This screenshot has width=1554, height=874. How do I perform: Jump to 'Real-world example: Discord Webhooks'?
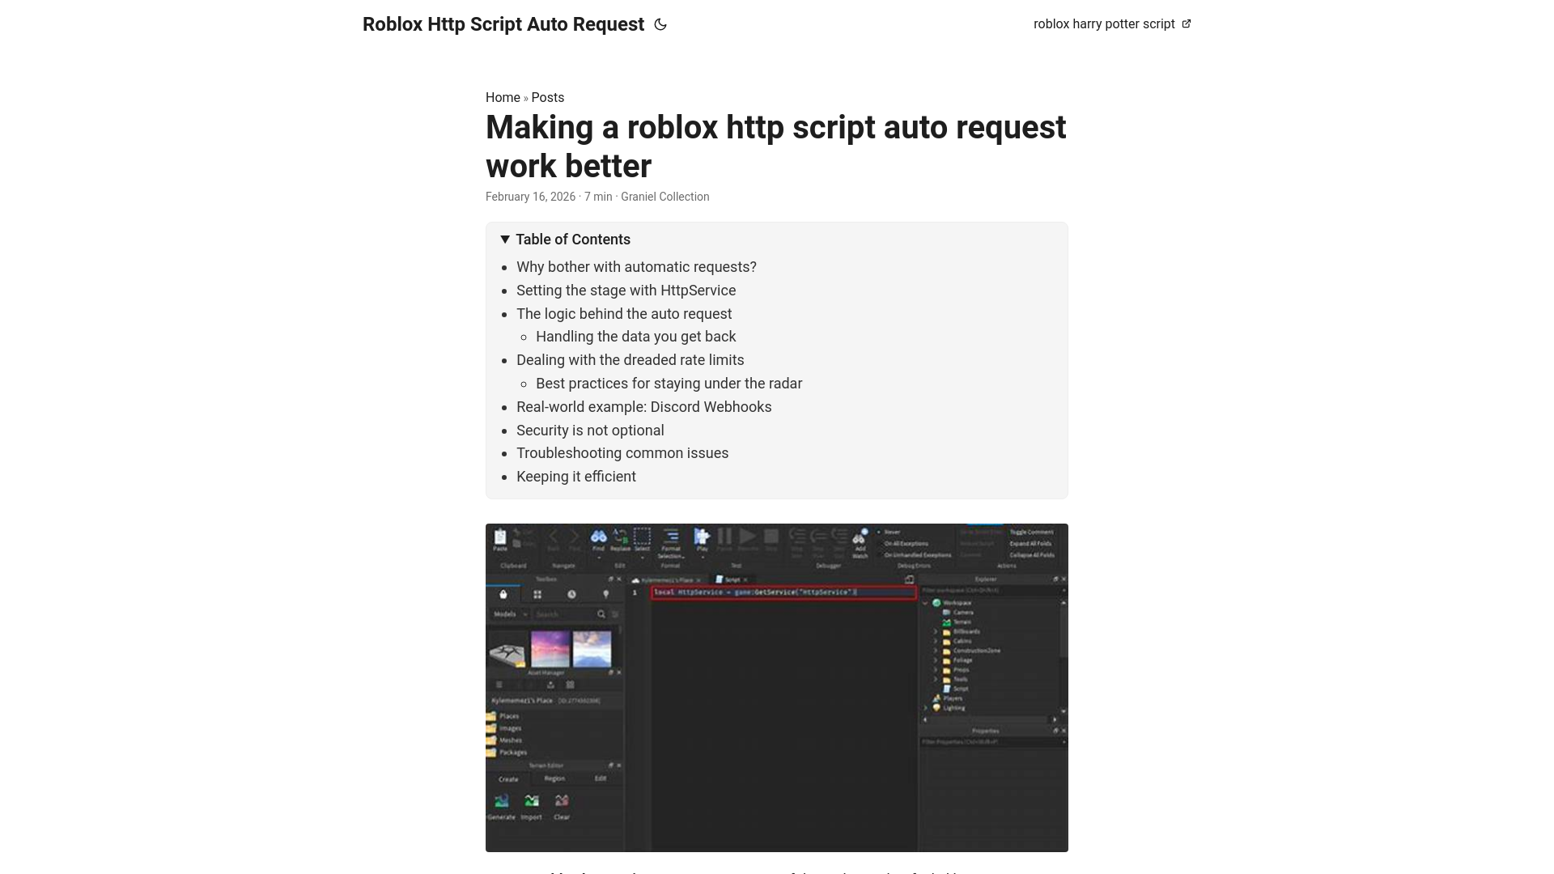click(644, 407)
